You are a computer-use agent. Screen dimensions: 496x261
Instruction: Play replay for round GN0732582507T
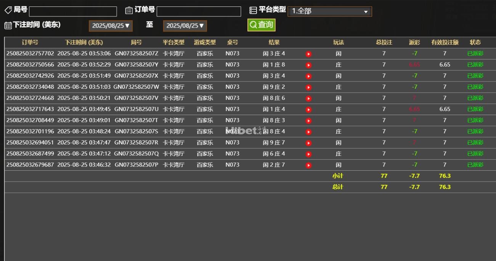[308, 121]
